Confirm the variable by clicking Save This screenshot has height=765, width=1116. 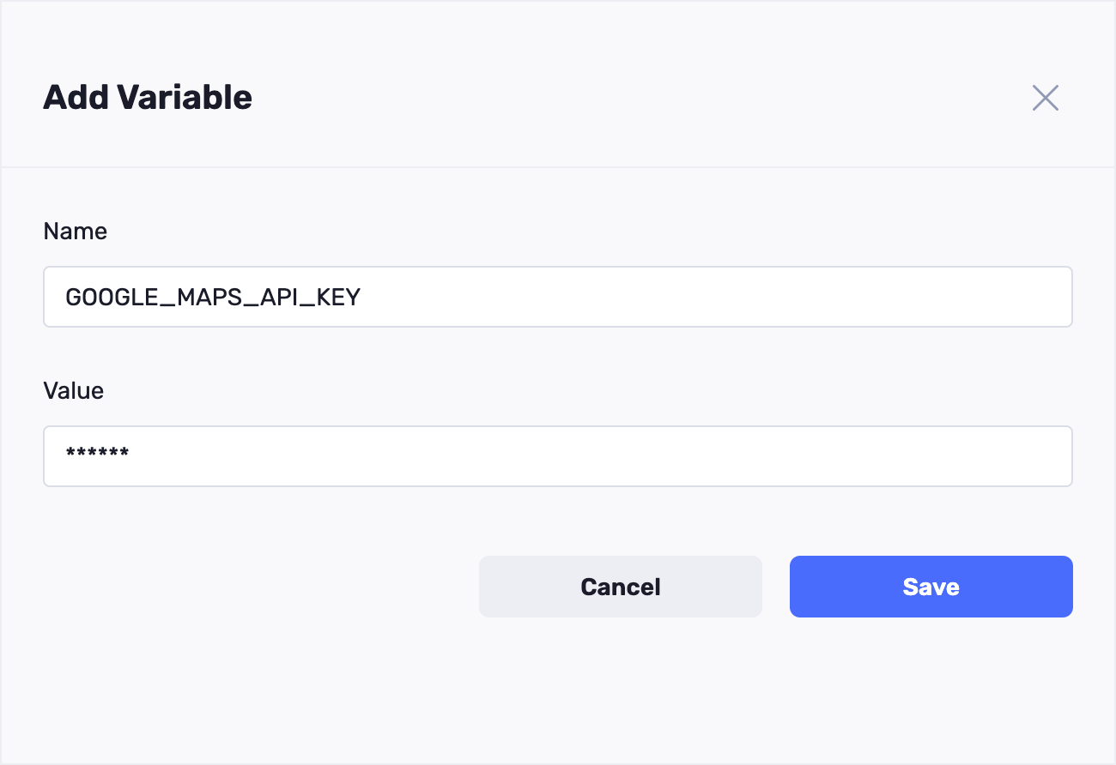(x=931, y=587)
